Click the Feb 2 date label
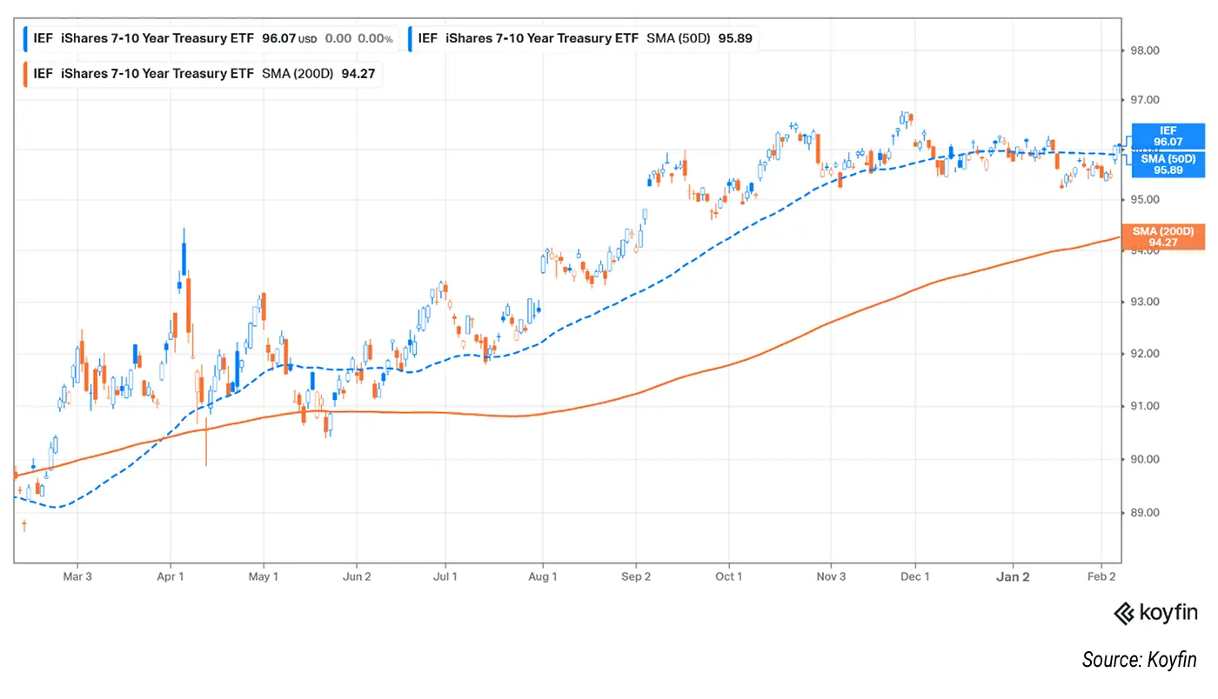1218x699 pixels. pyautogui.click(x=1101, y=576)
